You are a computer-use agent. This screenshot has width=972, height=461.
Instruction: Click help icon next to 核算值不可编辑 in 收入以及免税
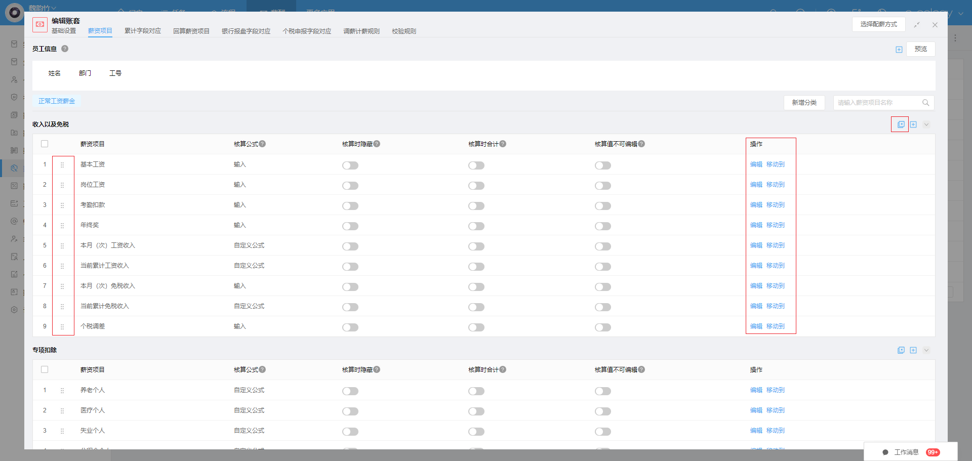[641, 144]
